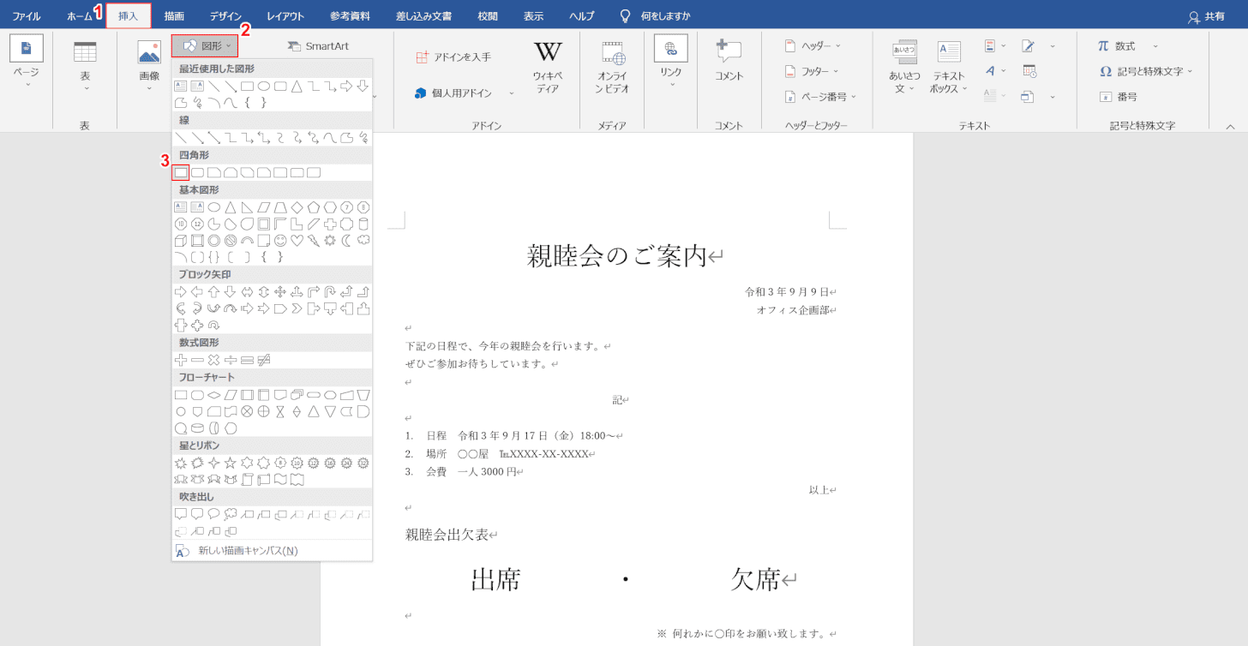Open the デザイン tab
1248x646 pixels.
[x=225, y=15]
